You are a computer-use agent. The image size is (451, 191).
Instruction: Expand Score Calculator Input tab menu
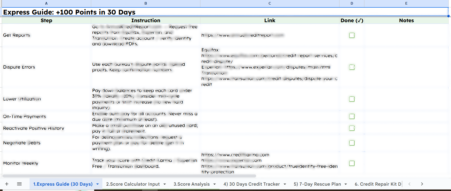tap(165, 184)
